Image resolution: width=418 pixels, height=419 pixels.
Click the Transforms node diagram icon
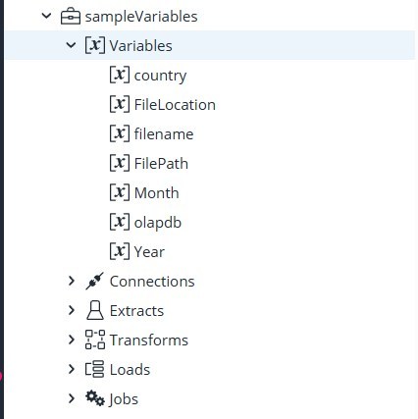click(x=95, y=340)
